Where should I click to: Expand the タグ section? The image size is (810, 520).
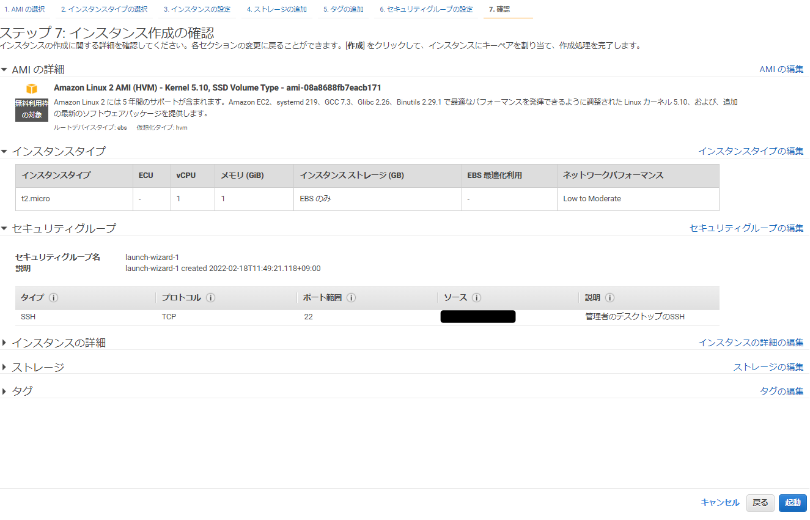[x=4, y=391]
